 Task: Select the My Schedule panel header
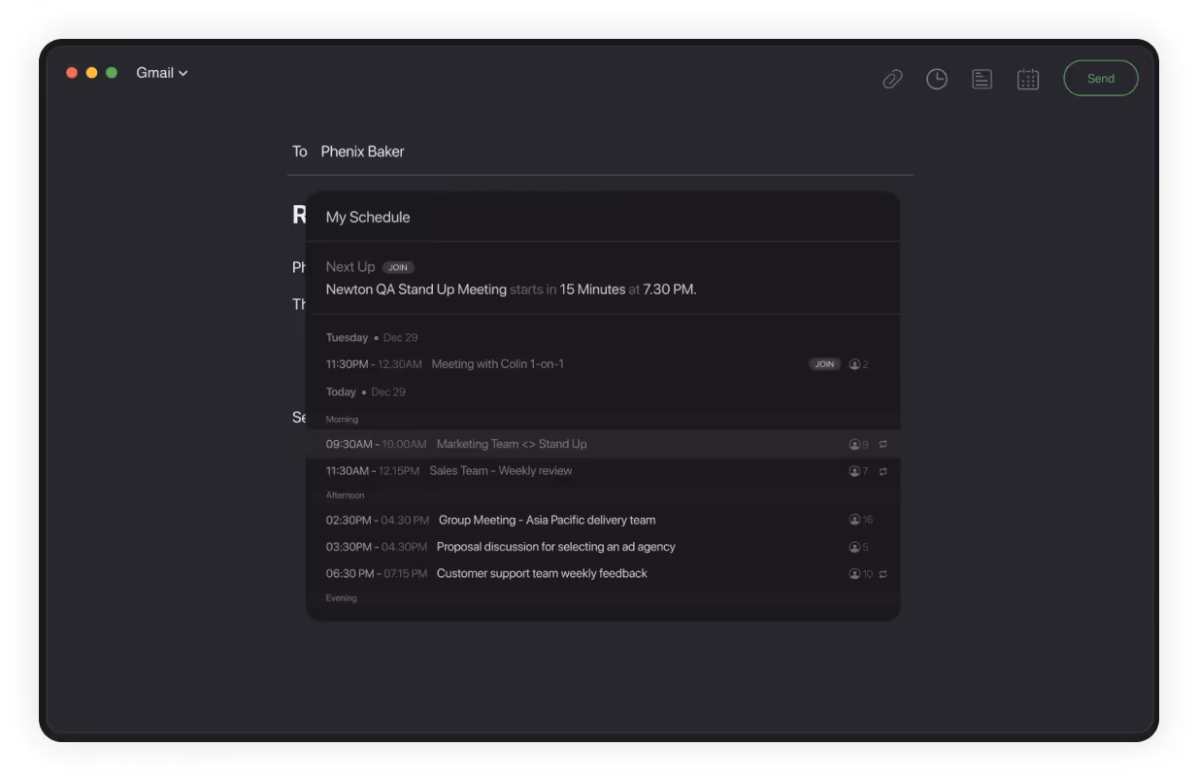tap(368, 217)
